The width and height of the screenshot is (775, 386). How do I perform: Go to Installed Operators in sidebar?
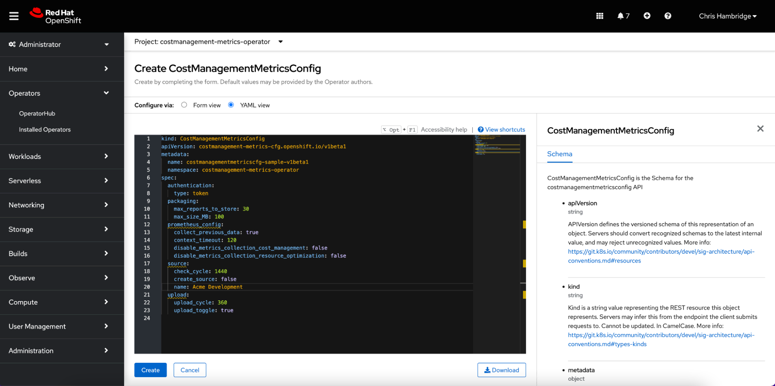pos(45,129)
